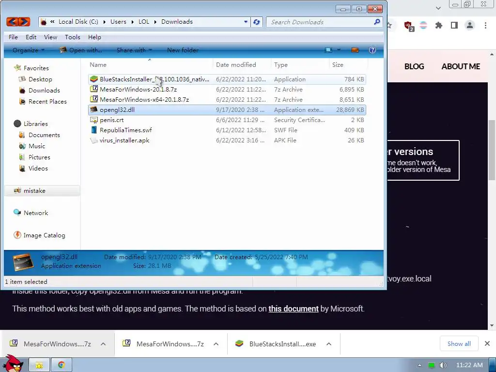Click the opengl32.dll file icon
The width and height of the screenshot is (496, 372).
point(94,110)
